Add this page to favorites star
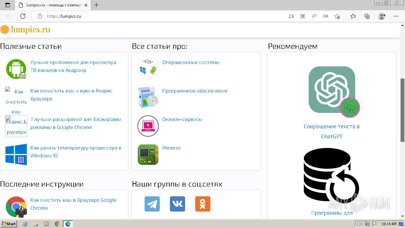 (337, 16)
